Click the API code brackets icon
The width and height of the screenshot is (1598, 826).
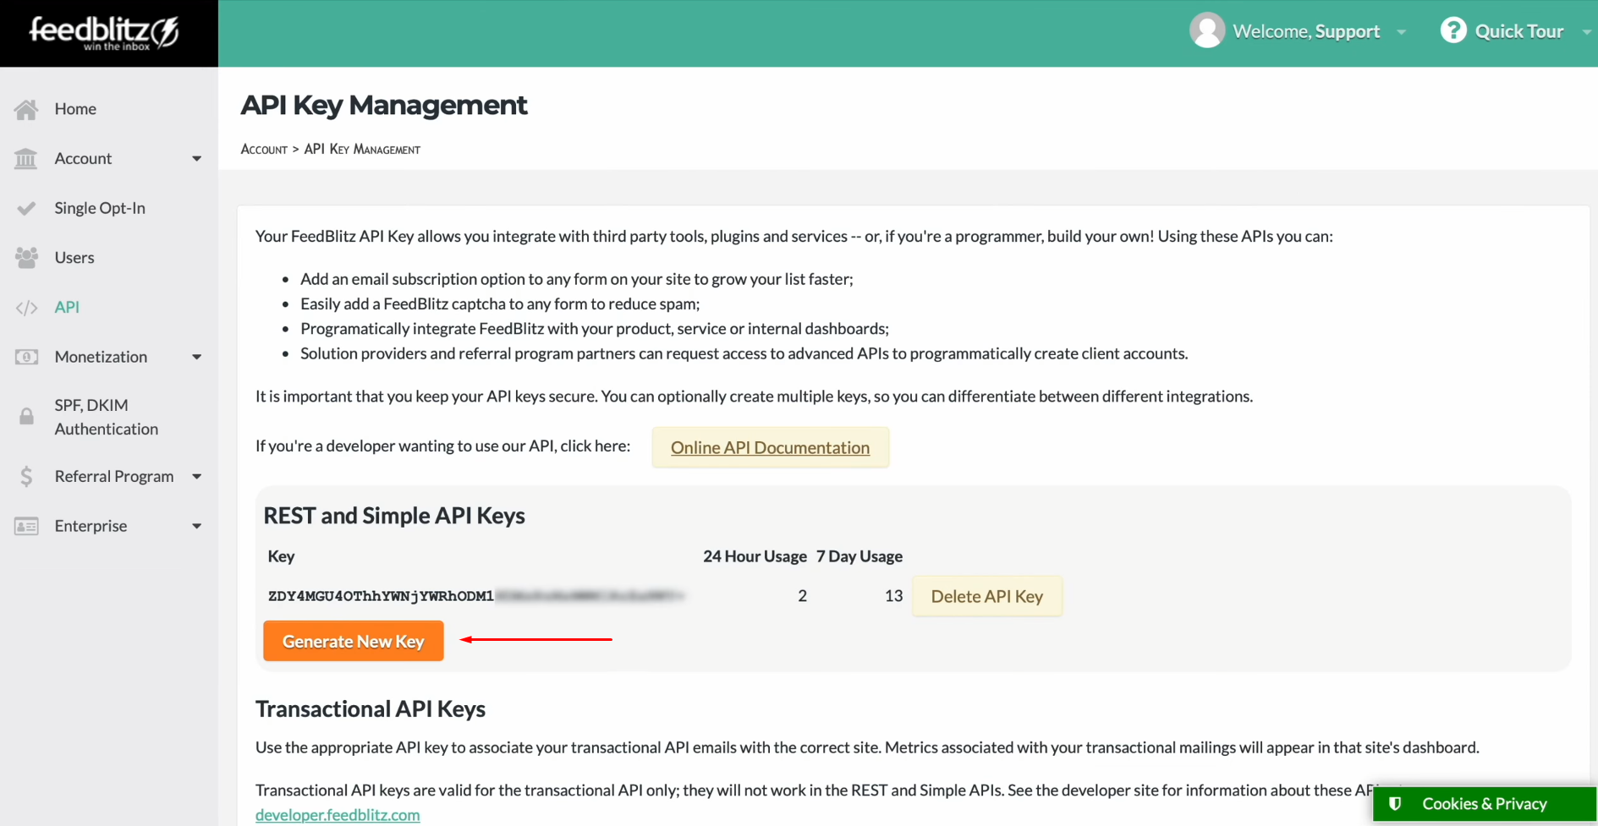[x=26, y=308]
